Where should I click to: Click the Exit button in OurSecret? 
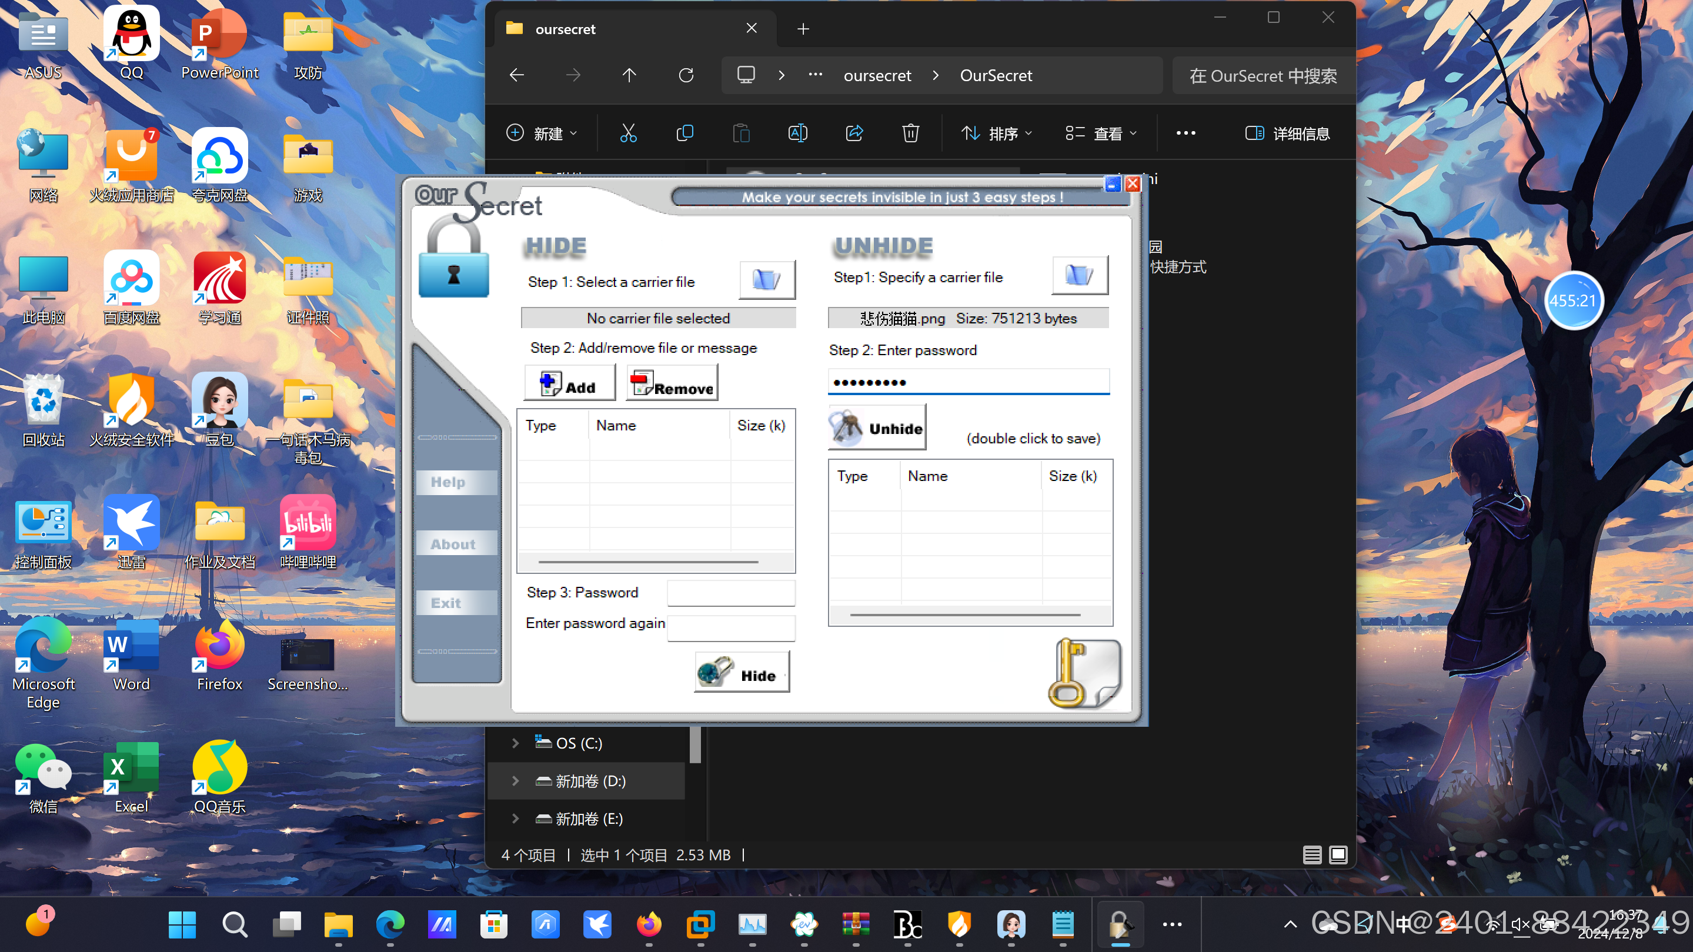456,603
